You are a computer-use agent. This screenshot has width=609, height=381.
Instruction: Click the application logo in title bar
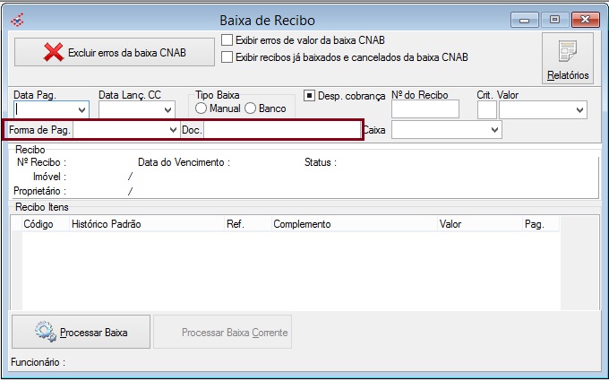click(18, 20)
